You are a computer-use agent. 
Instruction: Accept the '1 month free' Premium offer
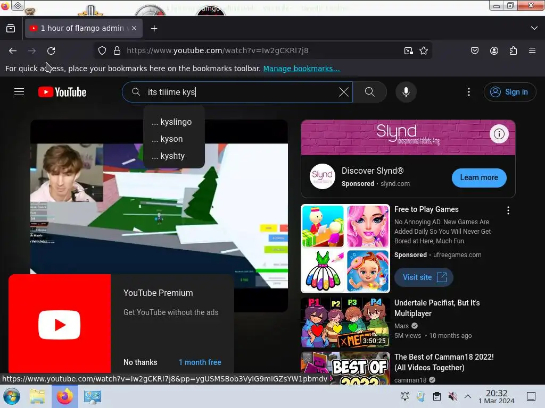click(x=200, y=362)
